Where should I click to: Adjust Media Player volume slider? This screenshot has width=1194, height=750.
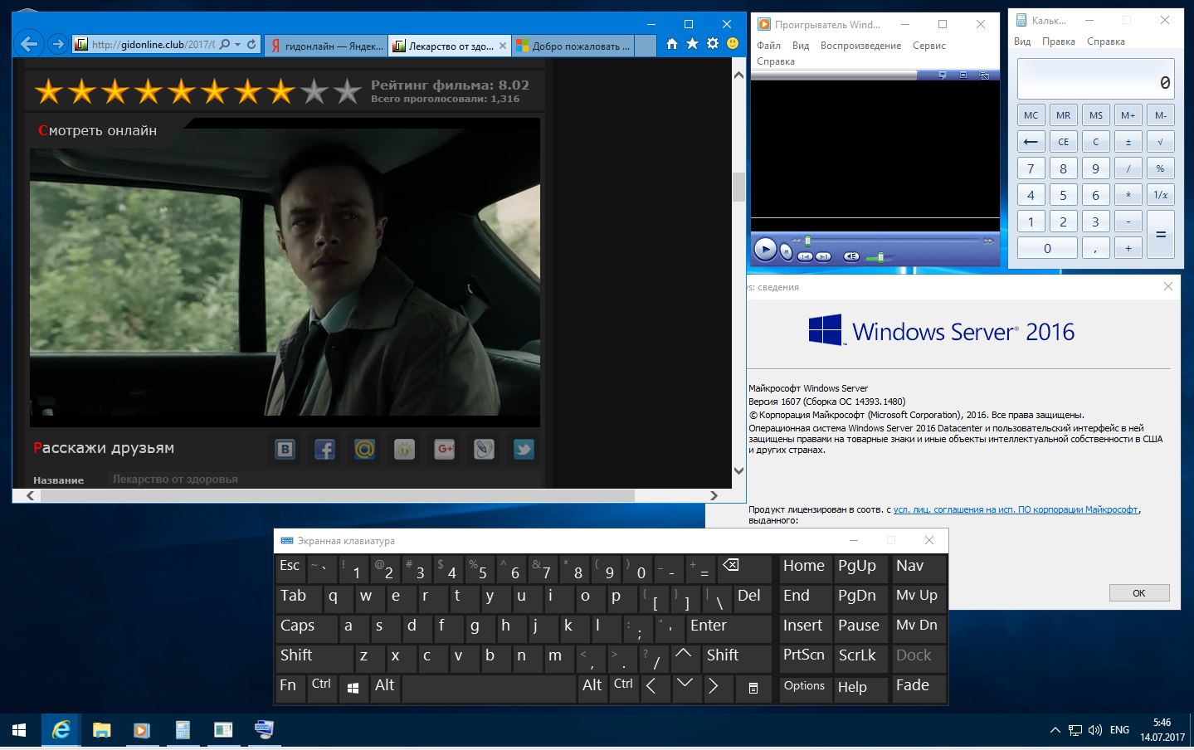point(880,257)
